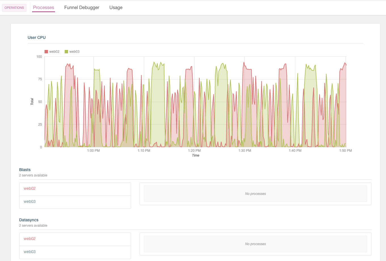This screenshot has width=386, height=261.
Task: Select web02 server under Datasyncs
Action: point(75,239)
